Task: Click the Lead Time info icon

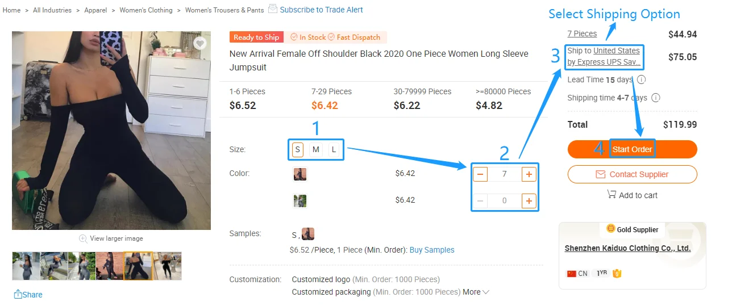Action: [x=642, y=79]
